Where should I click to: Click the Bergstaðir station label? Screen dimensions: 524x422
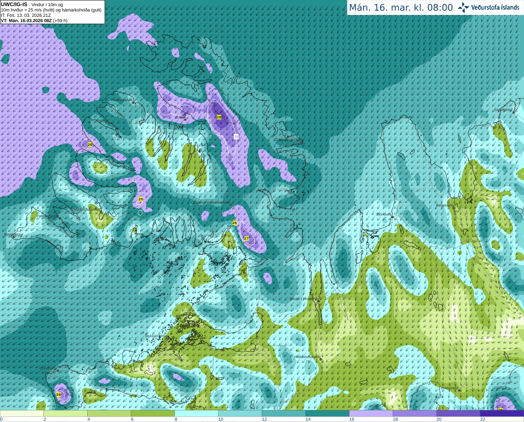tap(445, 205)
